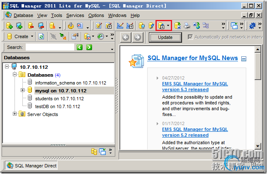
Task: Click the Unregister Host monitor icon with red minus
Action: [x=41, y=26]
